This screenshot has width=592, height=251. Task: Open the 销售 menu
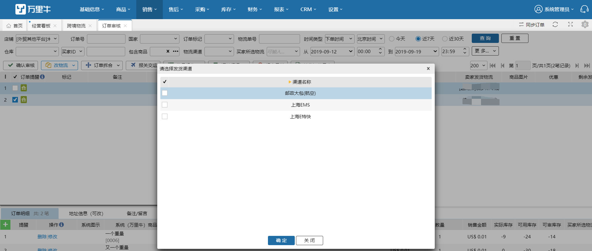click(150, 10)
